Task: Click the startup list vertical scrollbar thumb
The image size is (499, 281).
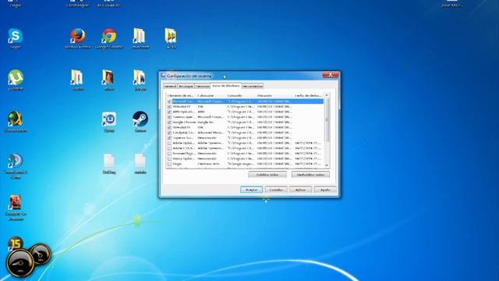Action: coord(327,120)
